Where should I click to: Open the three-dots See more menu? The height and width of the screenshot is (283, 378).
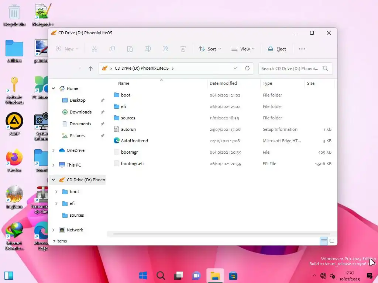(302, 49)
